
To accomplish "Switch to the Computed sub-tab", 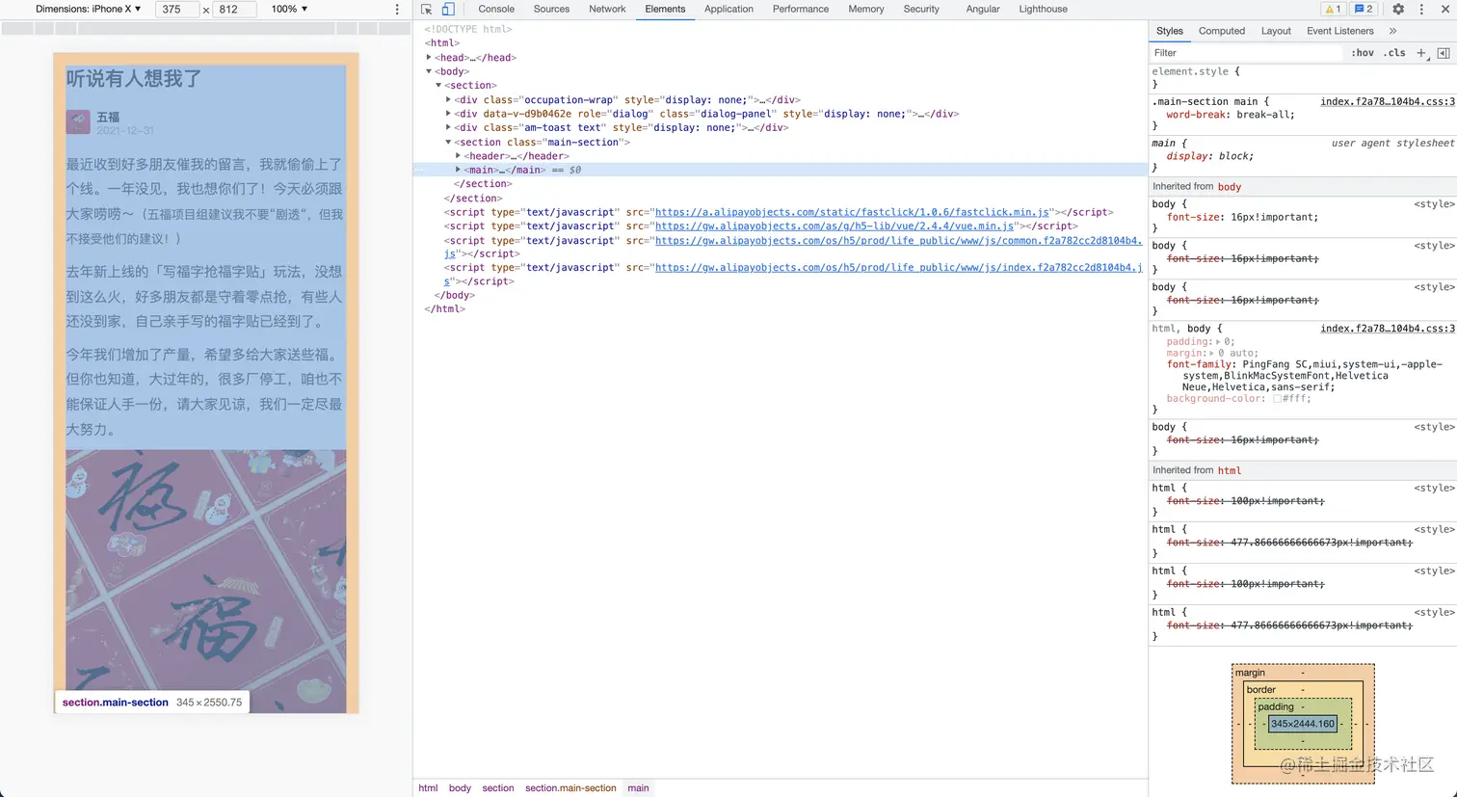I will (x=1222, y=31).
